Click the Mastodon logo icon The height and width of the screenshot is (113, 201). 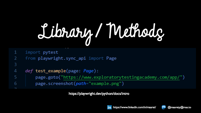(x=164, y=107)
